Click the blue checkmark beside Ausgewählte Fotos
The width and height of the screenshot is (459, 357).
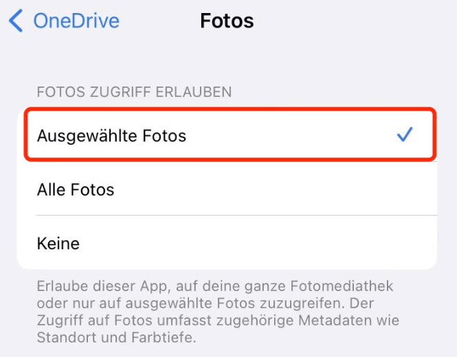pyautogui.click(x=405, y=134)
